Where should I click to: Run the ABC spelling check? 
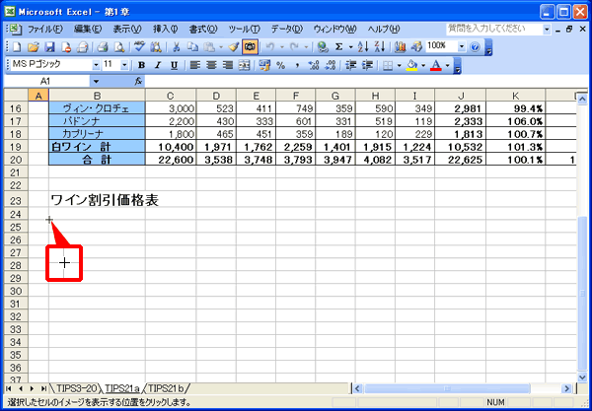pyautogui.click(x=140, y=46)
